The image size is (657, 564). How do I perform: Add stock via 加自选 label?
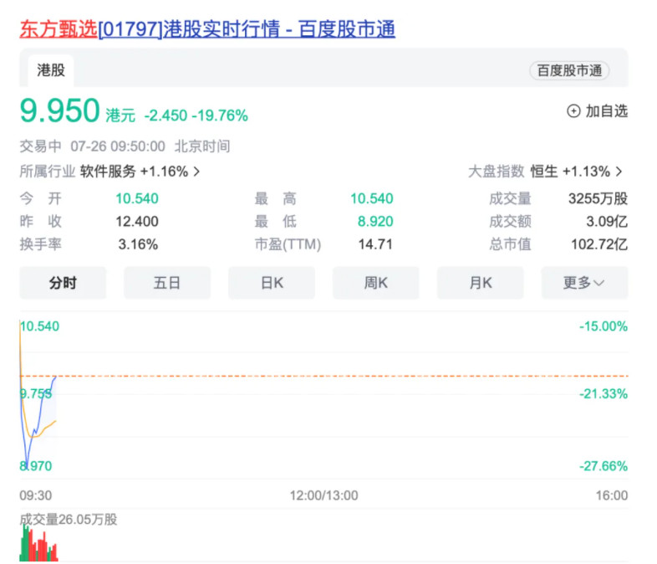tap(606, 111)
